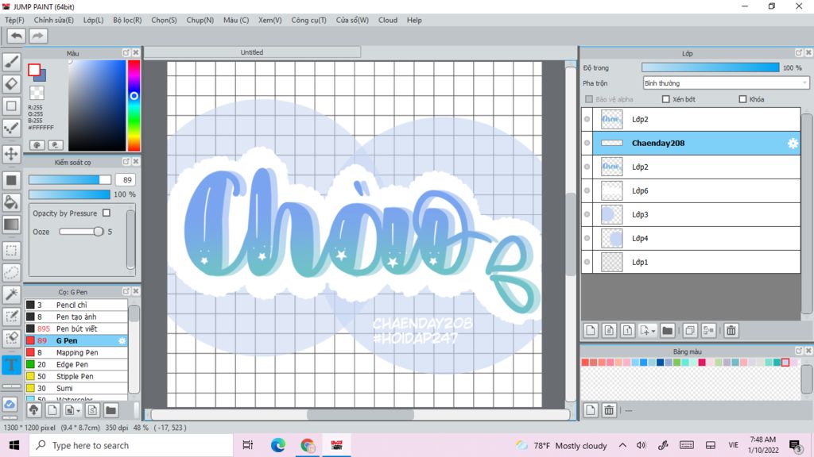814x457 pixels.
Task: Select the Move tool
Action: pos(11,154)
